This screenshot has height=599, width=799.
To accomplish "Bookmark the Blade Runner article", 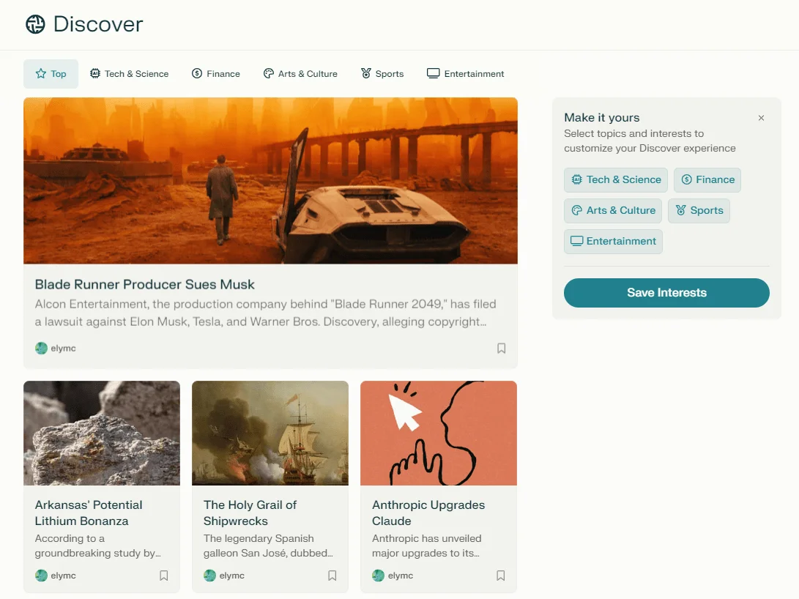I will pyautogui.click(x=501, y=348).
